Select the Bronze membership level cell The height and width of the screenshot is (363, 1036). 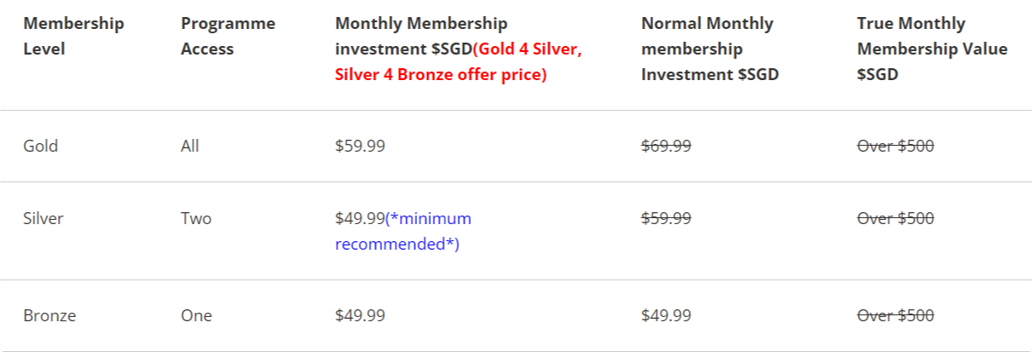pyautogui.click(x=49, y=315)
